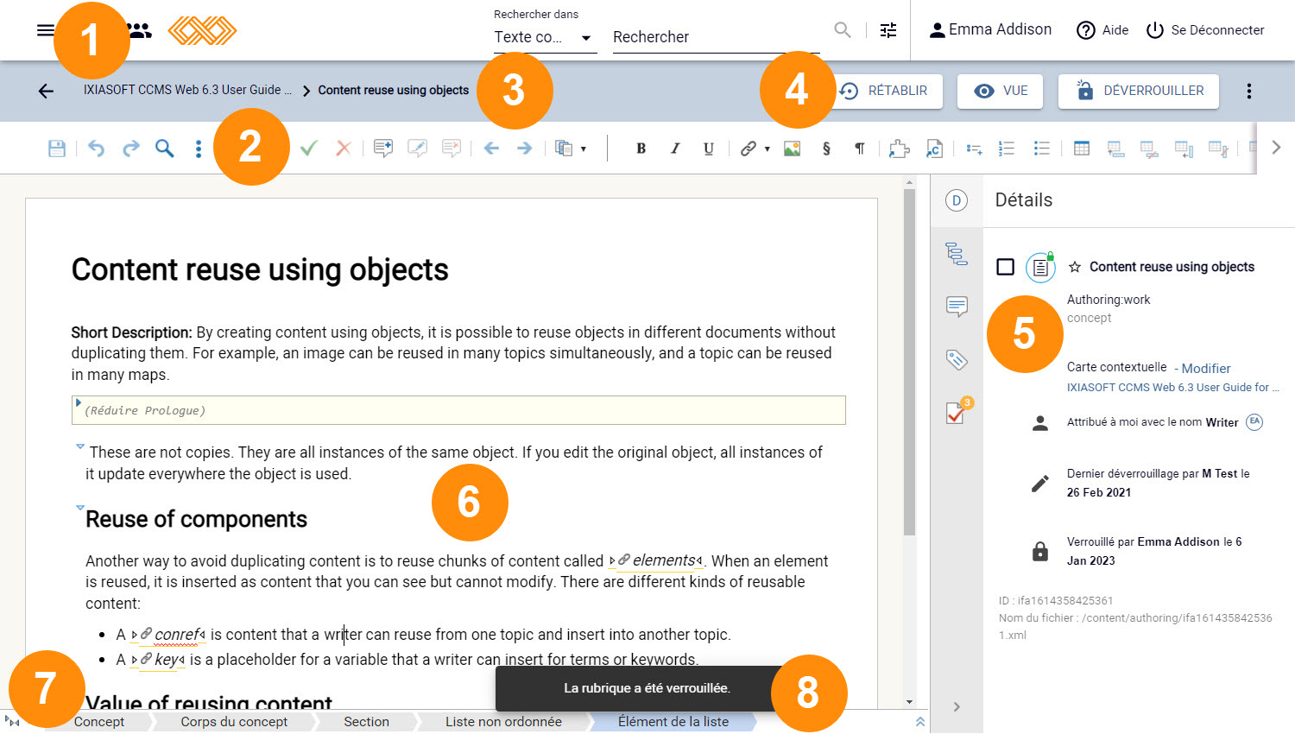Apply underline formatting
This screenshot has height=734, width=1295.
pyautogui.click(x=709, y=149)
